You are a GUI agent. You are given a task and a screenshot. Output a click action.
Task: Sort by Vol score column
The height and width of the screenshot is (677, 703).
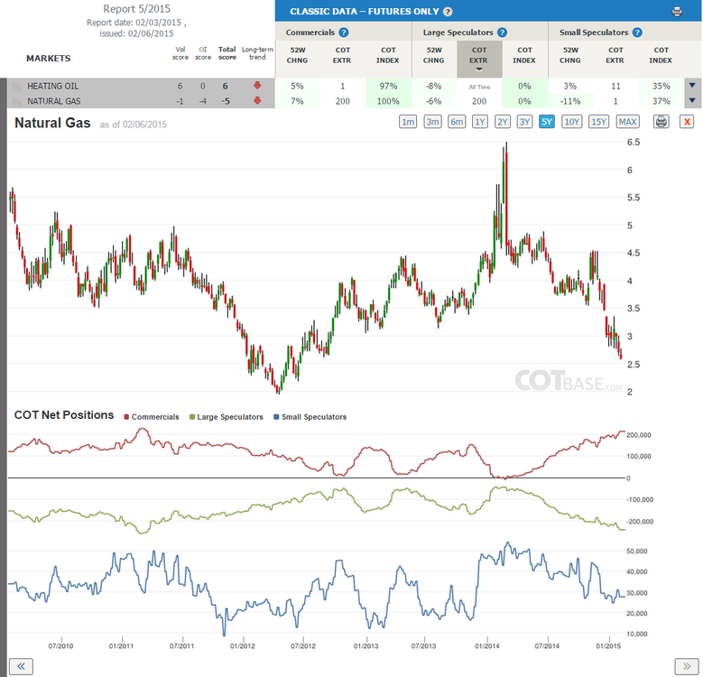180,53
